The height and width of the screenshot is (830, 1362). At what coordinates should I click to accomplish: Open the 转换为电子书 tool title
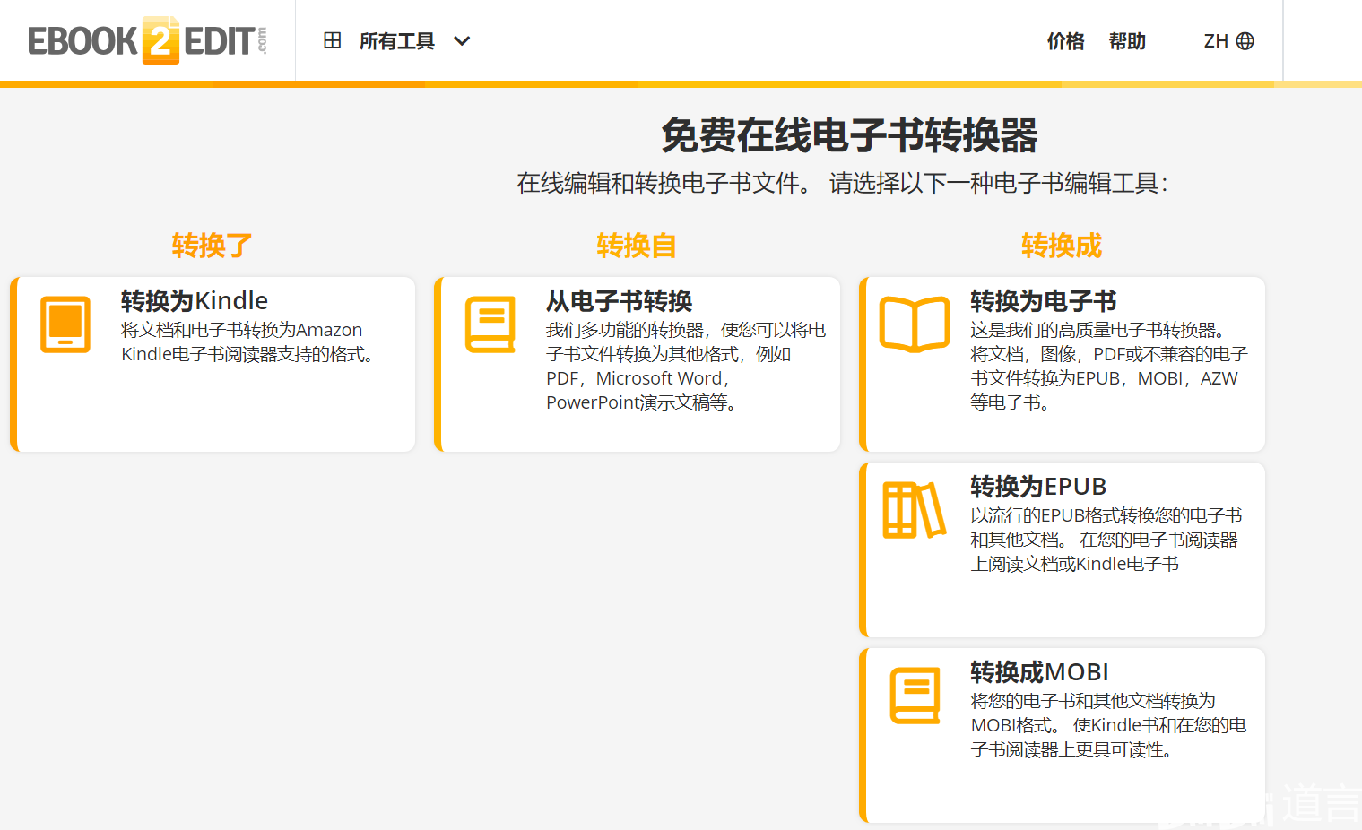(1044, 300)
